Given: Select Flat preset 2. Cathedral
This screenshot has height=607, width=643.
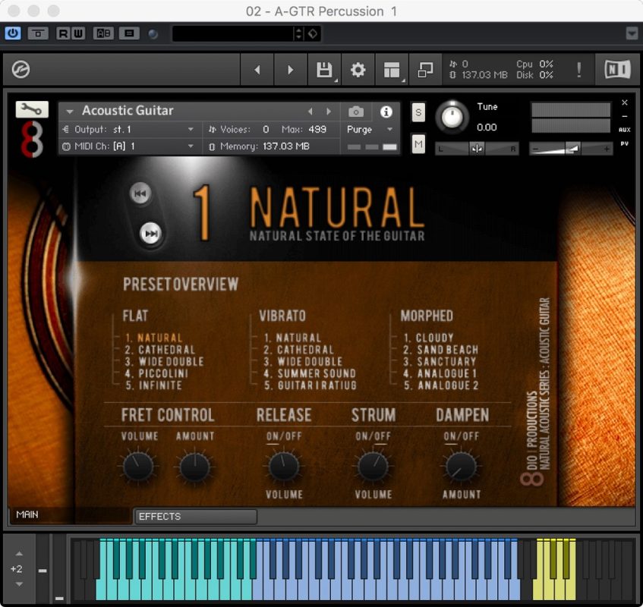Looking at the screenshot, I should [x=160, y=350].
